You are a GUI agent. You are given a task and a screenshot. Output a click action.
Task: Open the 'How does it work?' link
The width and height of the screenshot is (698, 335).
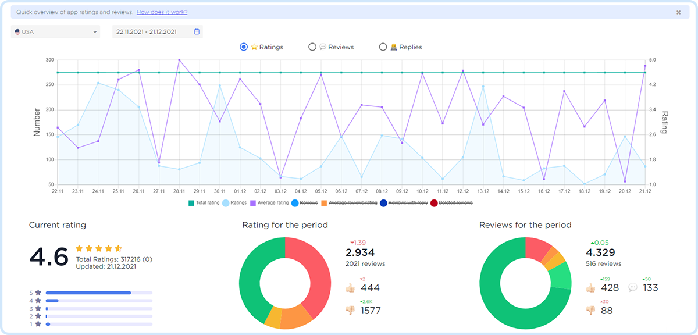tap(162, 12)
